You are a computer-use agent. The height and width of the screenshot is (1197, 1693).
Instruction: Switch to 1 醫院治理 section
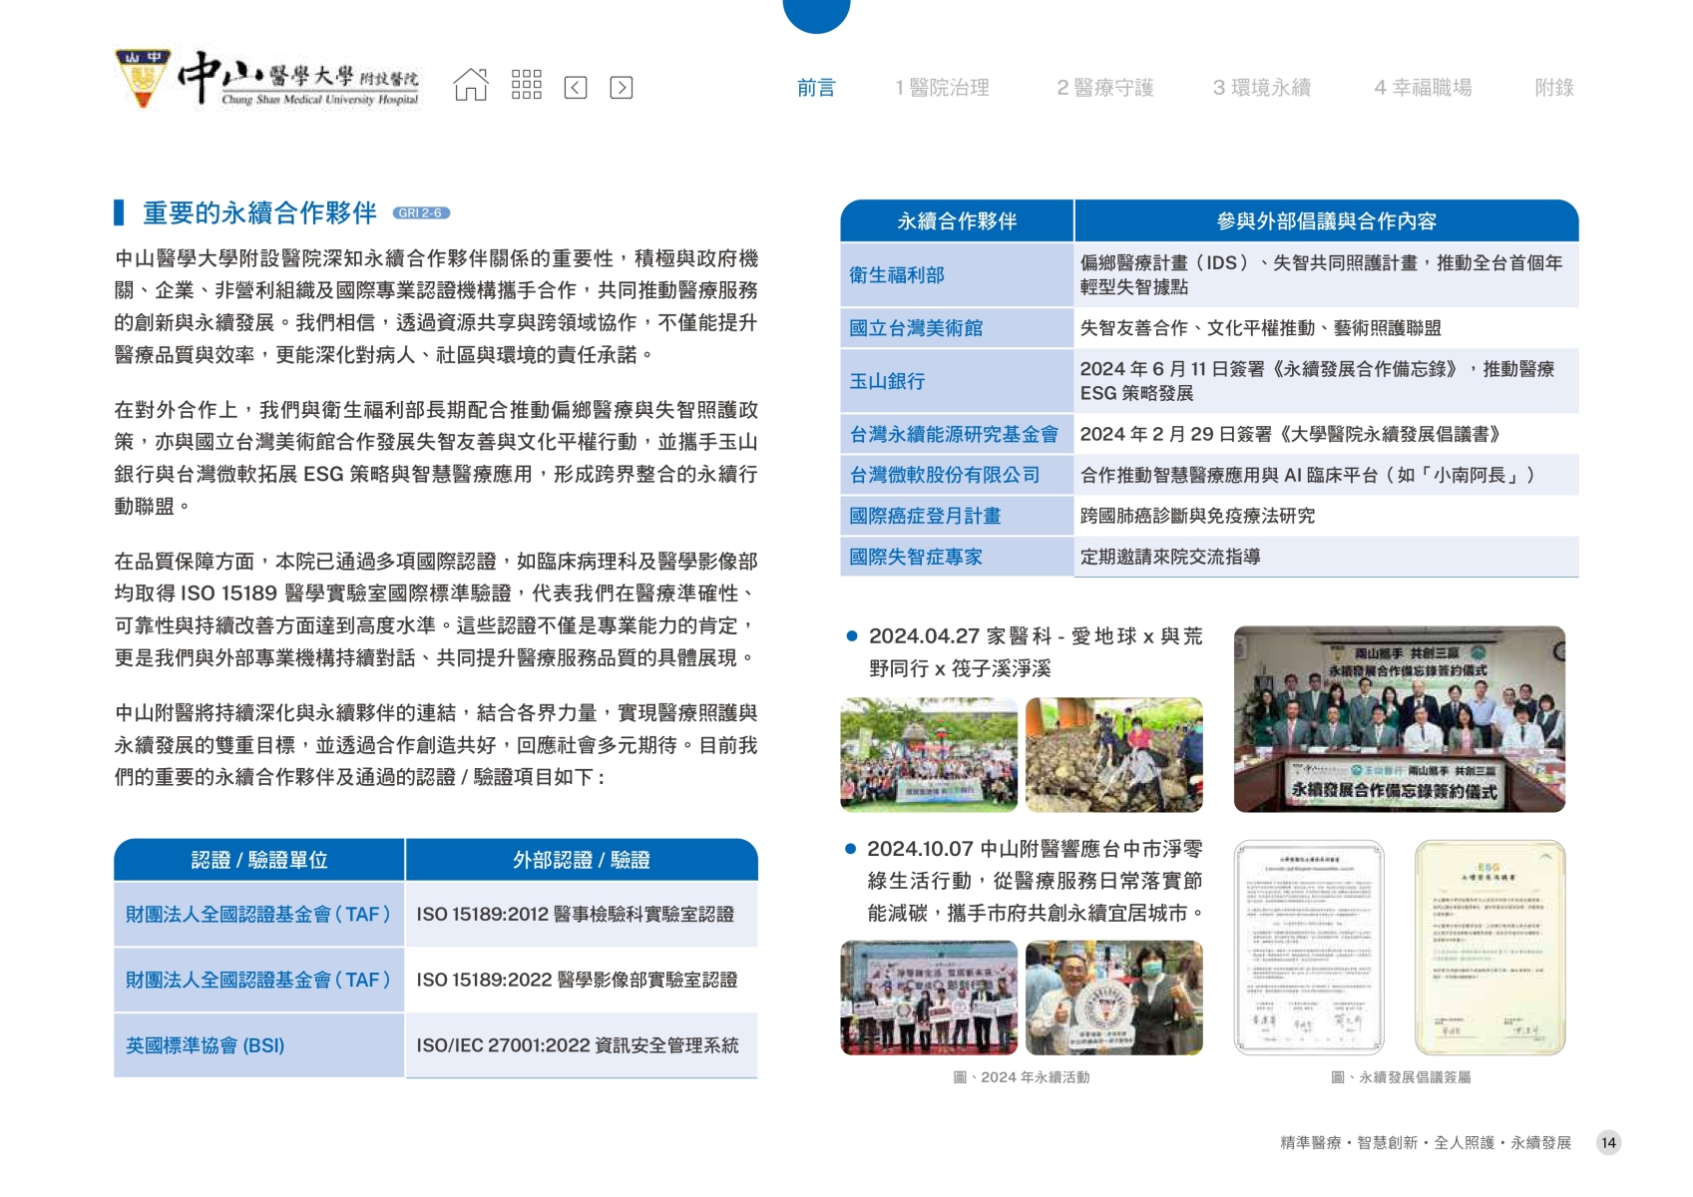pos(942,88)
